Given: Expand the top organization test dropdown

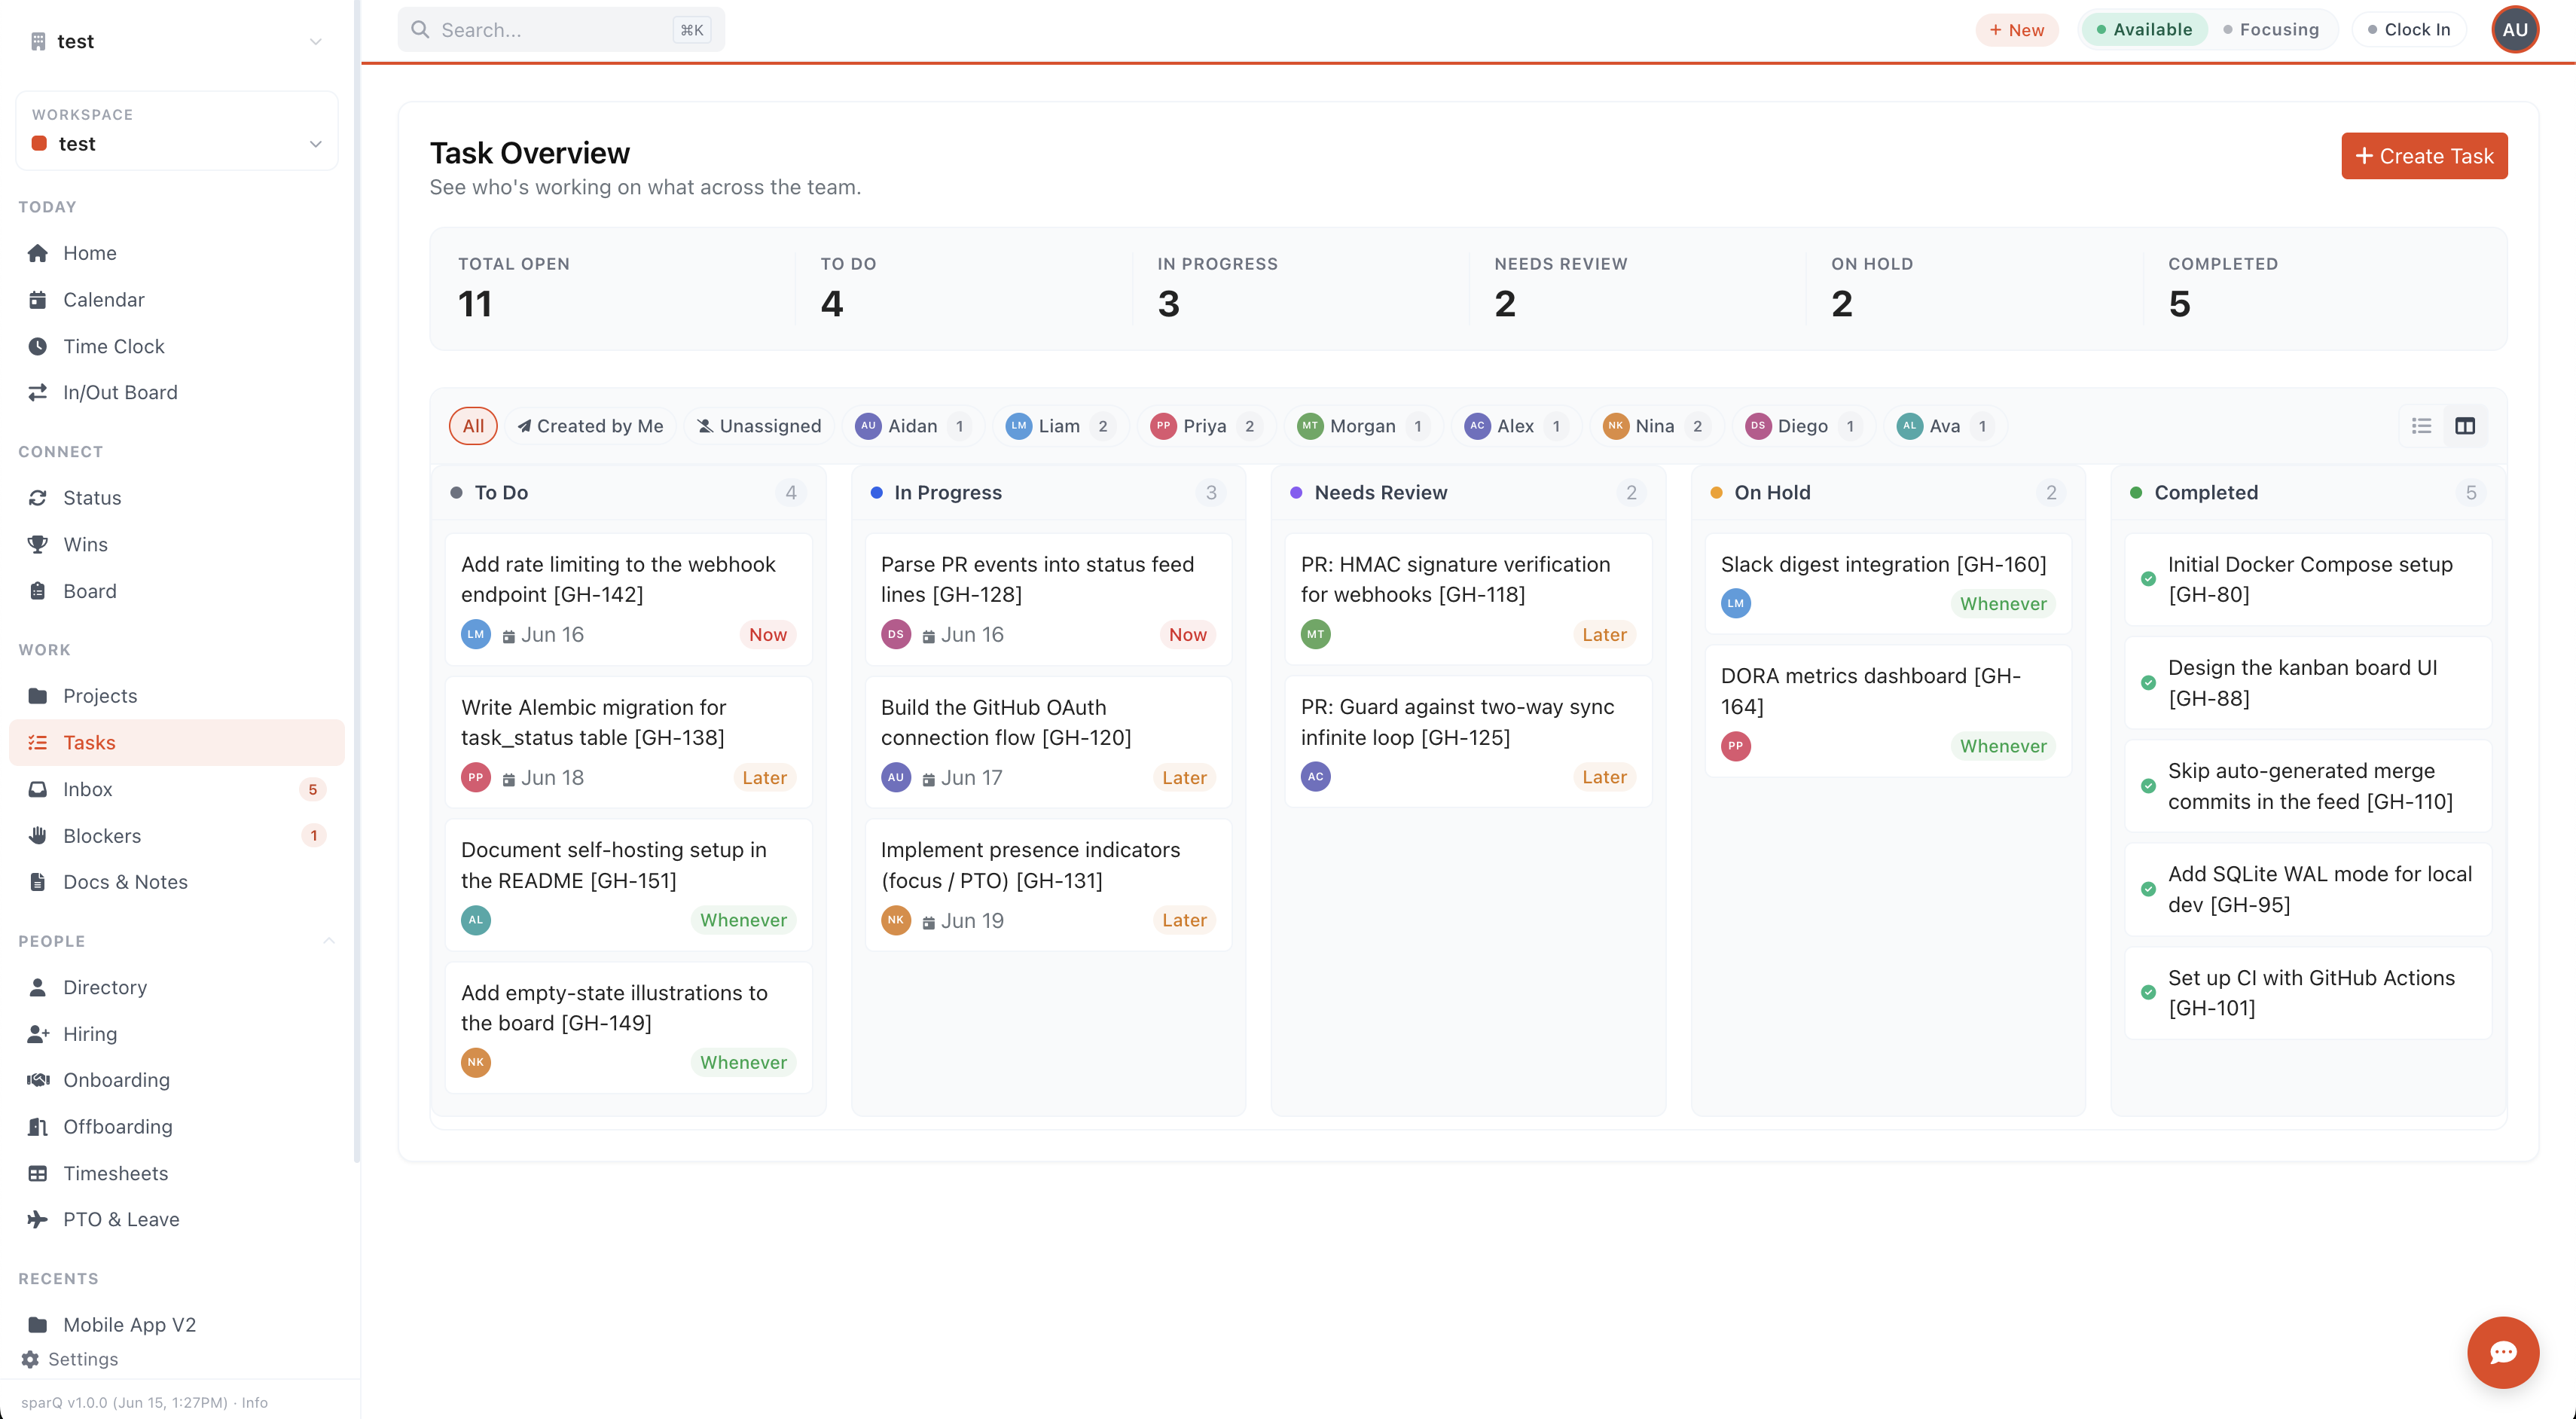Looking at the screenshot, I should point(176,41).
